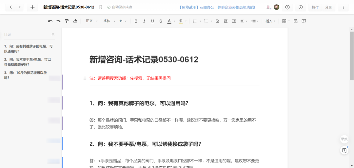Image resolution: width=354 pixels, height=168 pixels.
Task: Jump to outline item 3 about 10斤的棉花被
Action: pos(26,75)
